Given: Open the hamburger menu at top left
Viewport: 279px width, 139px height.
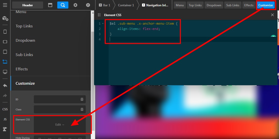Looking at the screenshot, I should pos(5,5).
